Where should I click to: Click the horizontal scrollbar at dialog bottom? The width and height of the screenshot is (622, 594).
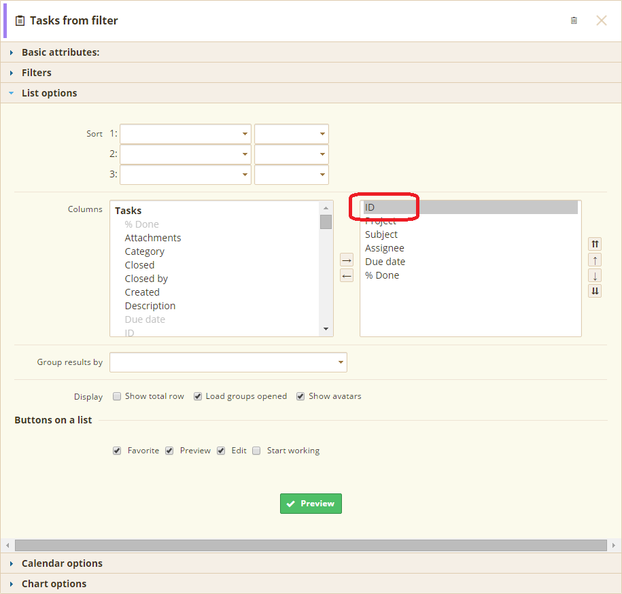311,545
